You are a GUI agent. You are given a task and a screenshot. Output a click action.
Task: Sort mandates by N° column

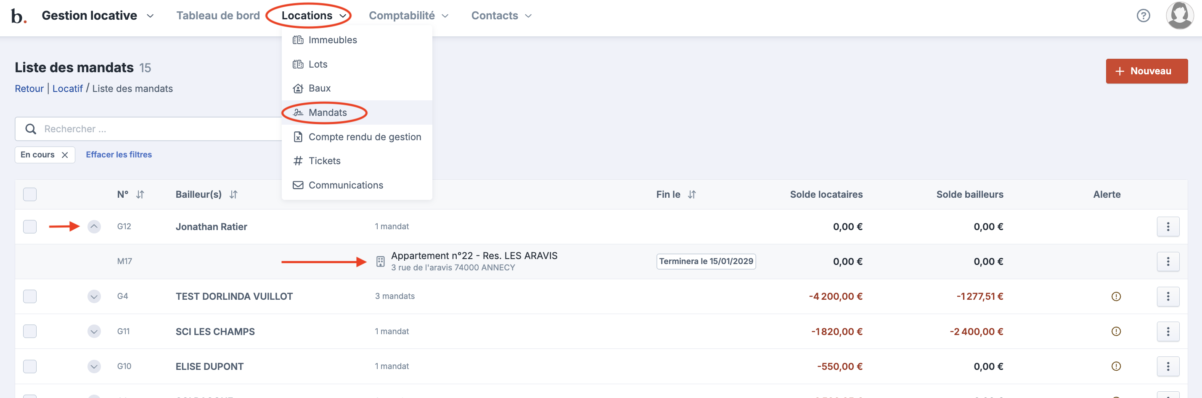pyautogui.click(x=140, y=194)
